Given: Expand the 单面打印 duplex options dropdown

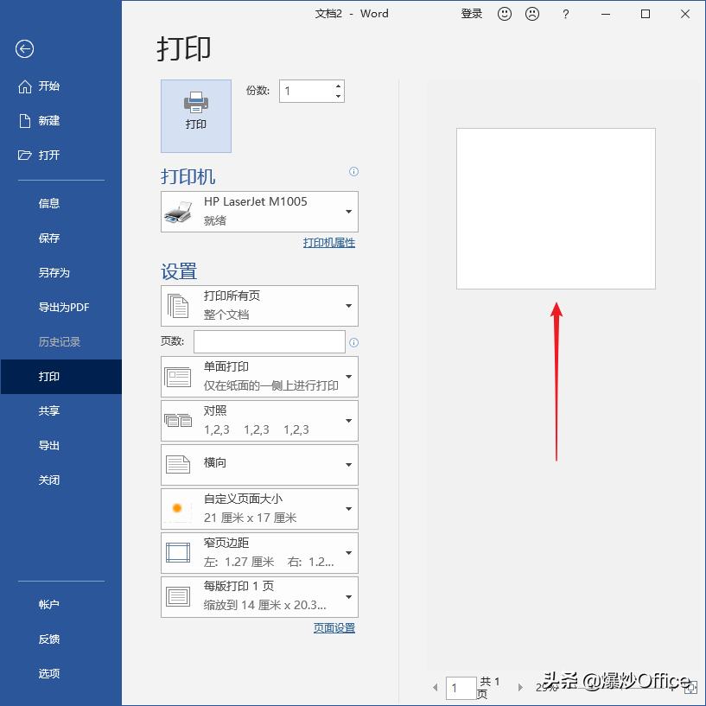Looking at the screenshot, I should click(x=349, y=377).
